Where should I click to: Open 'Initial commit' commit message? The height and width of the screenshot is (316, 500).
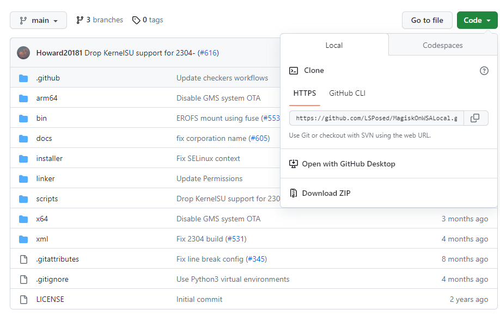[199, 300]
